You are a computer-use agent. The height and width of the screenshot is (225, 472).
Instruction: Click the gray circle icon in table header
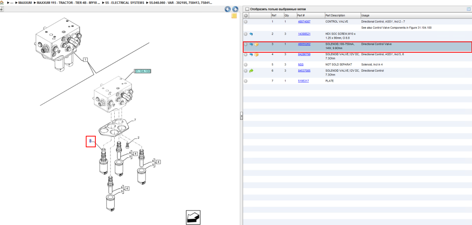245,16
